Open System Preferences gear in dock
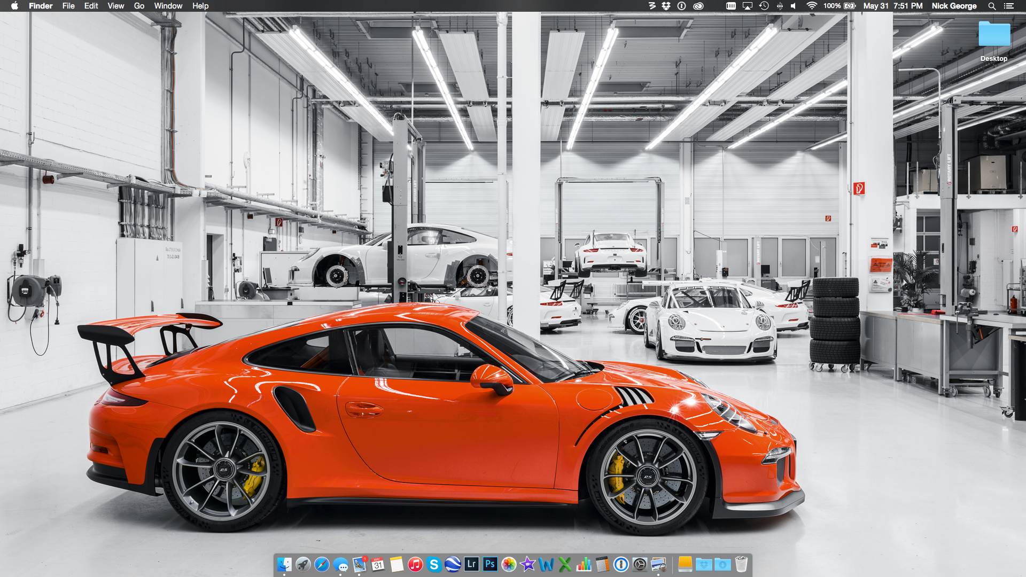 tap(640, 564)
